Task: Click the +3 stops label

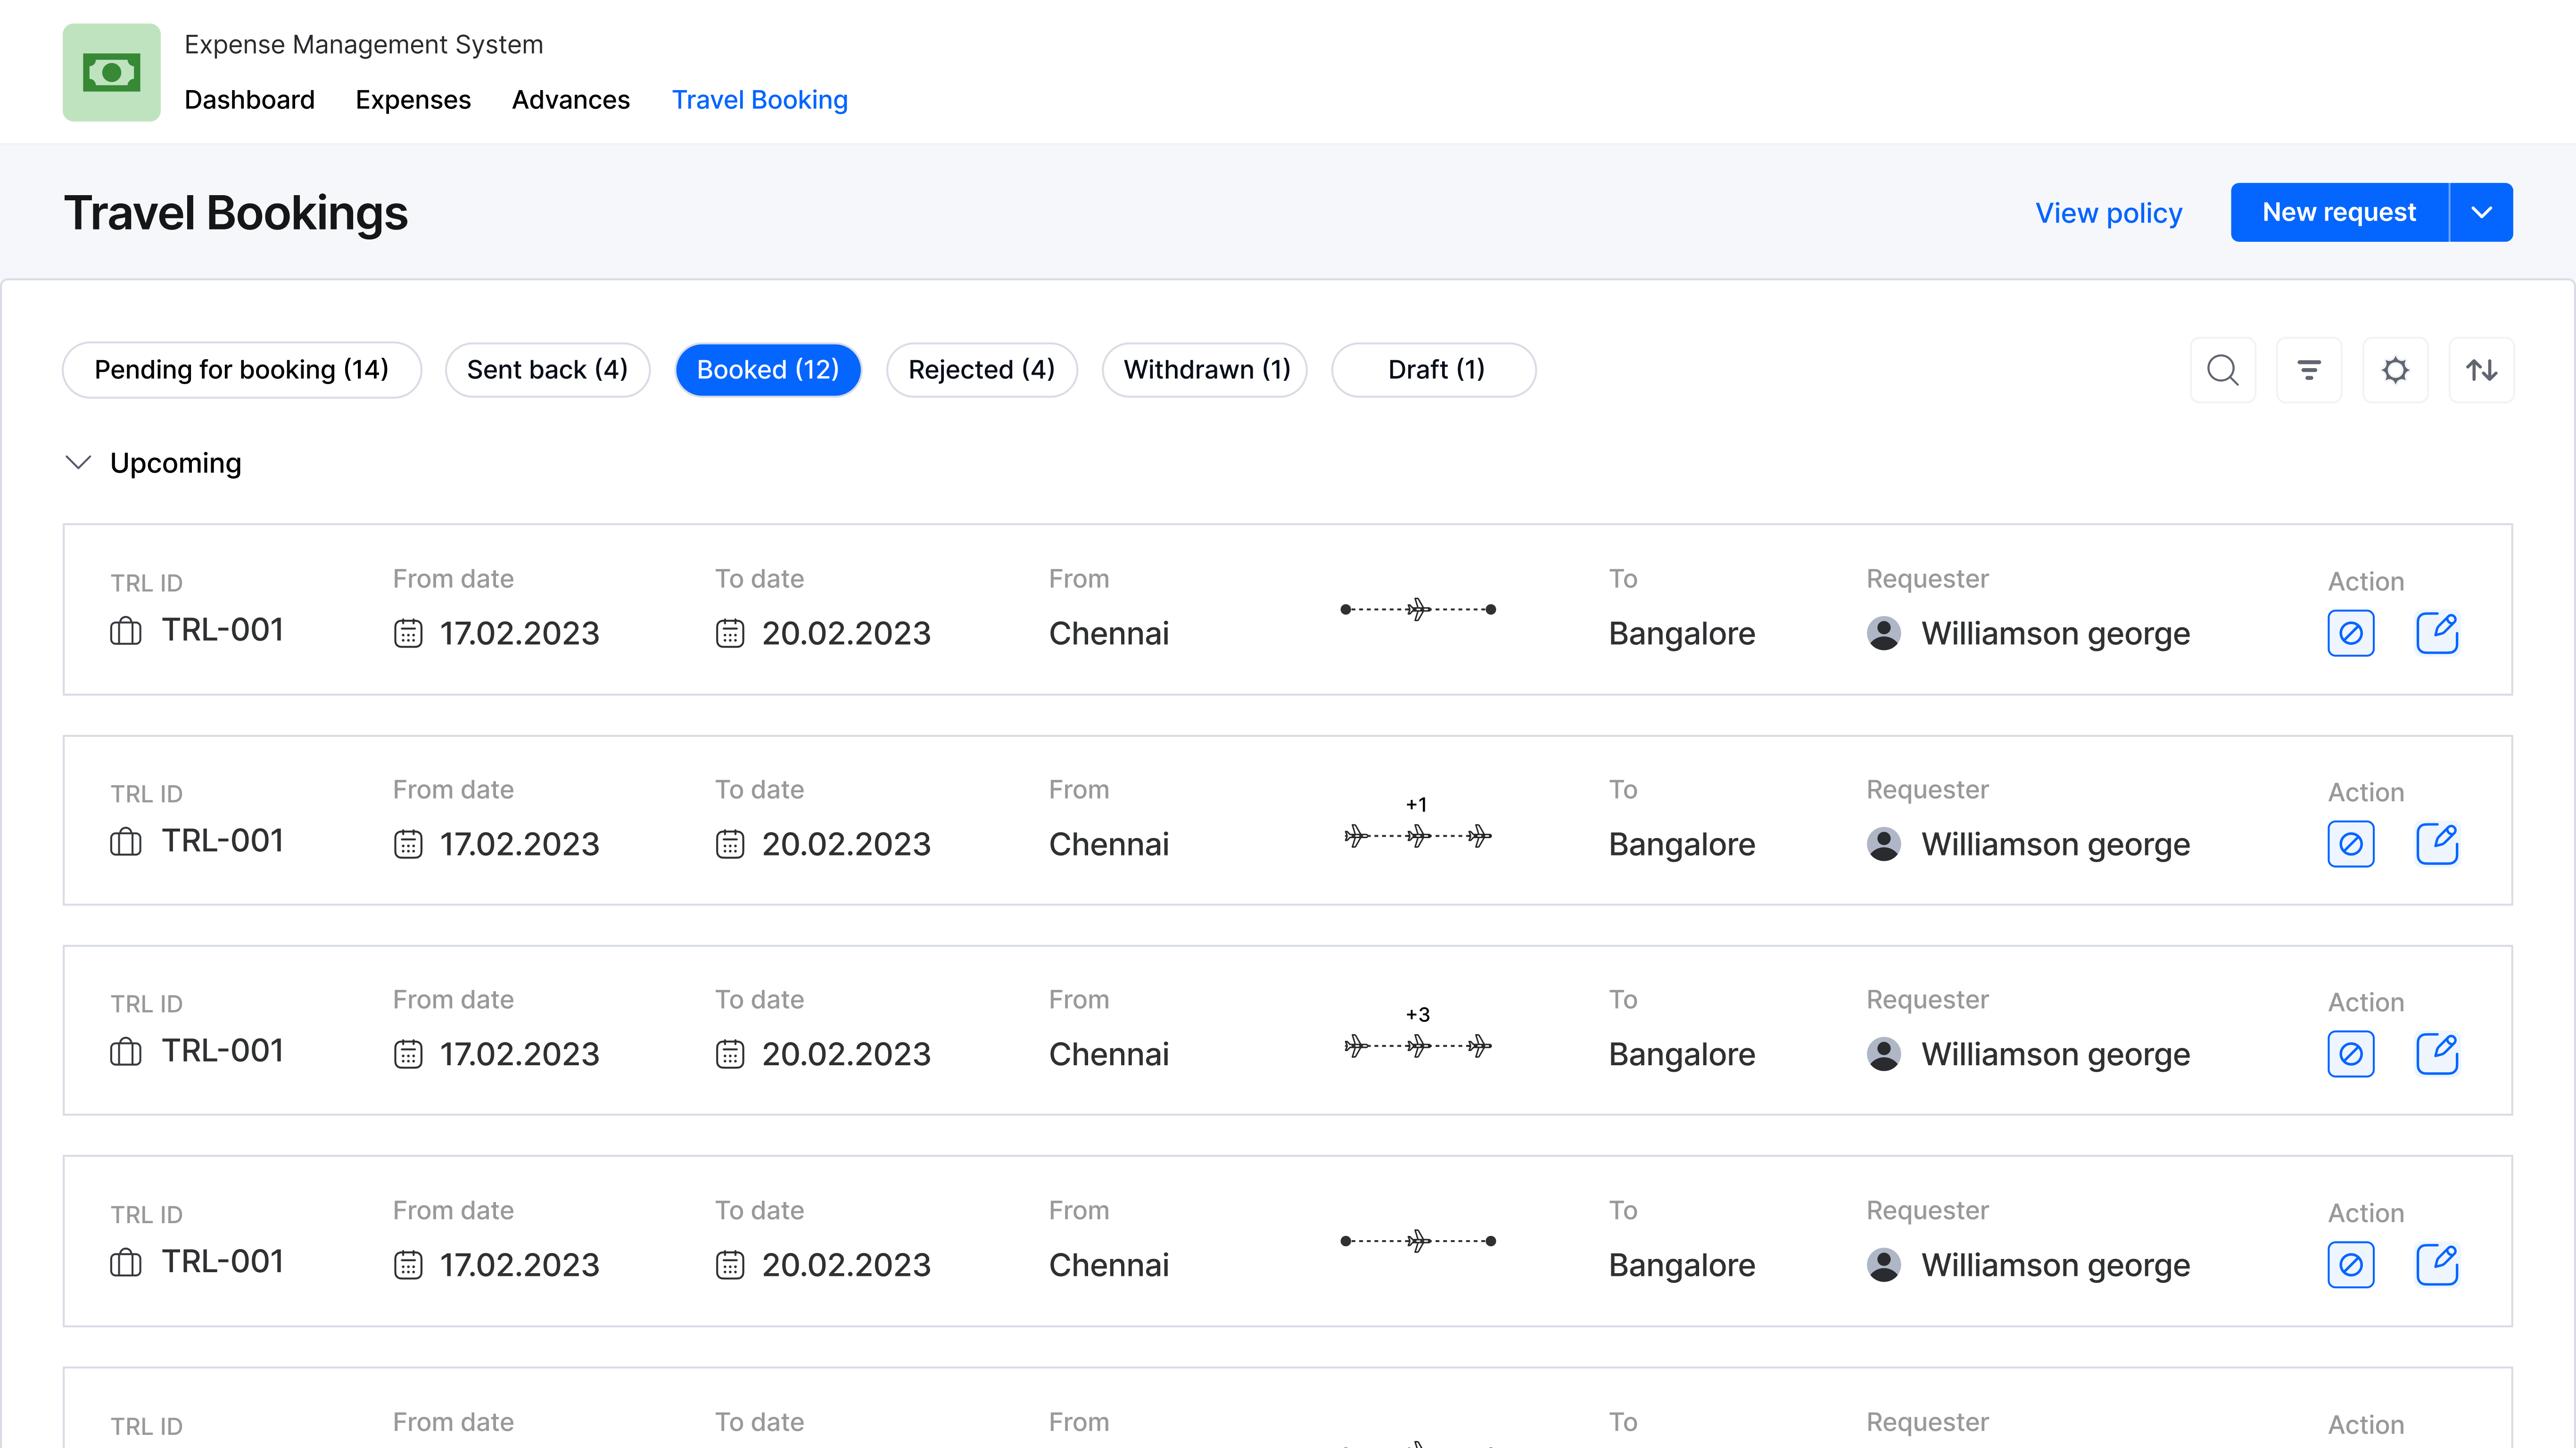Action: (1417, 1015)
